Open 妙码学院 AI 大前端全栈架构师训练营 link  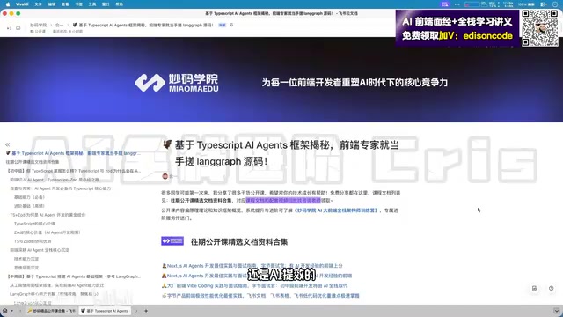pos(336,210)
